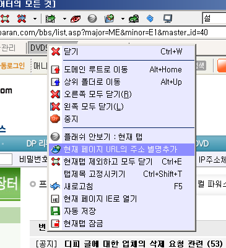Click the blue diamond tag toolbar icon
The width and height of the screenshot is (226, 248).
(150, 19)
